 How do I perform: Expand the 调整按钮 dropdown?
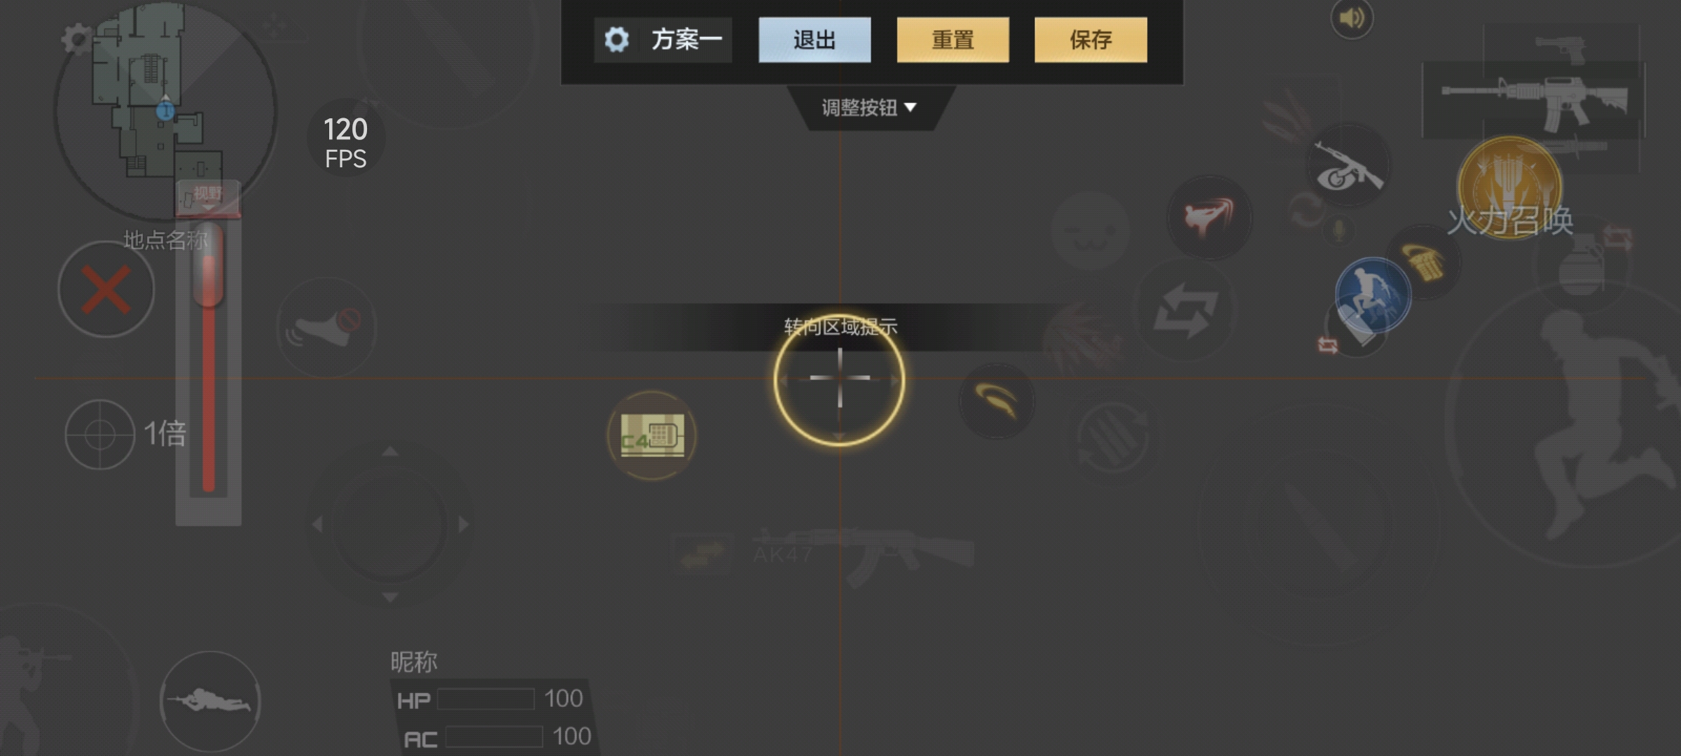click(869, 108)
